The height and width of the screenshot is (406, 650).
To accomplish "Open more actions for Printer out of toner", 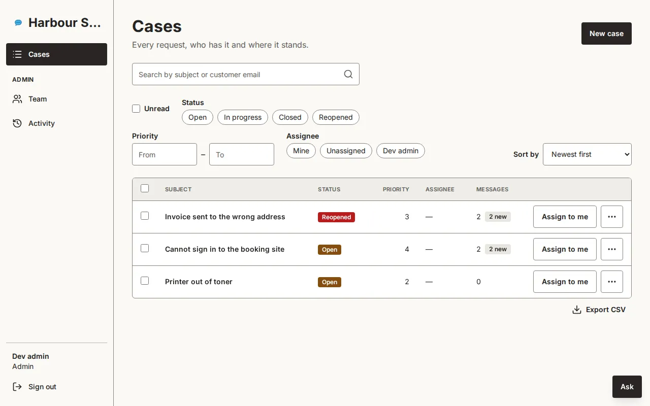I will point(612,282).
